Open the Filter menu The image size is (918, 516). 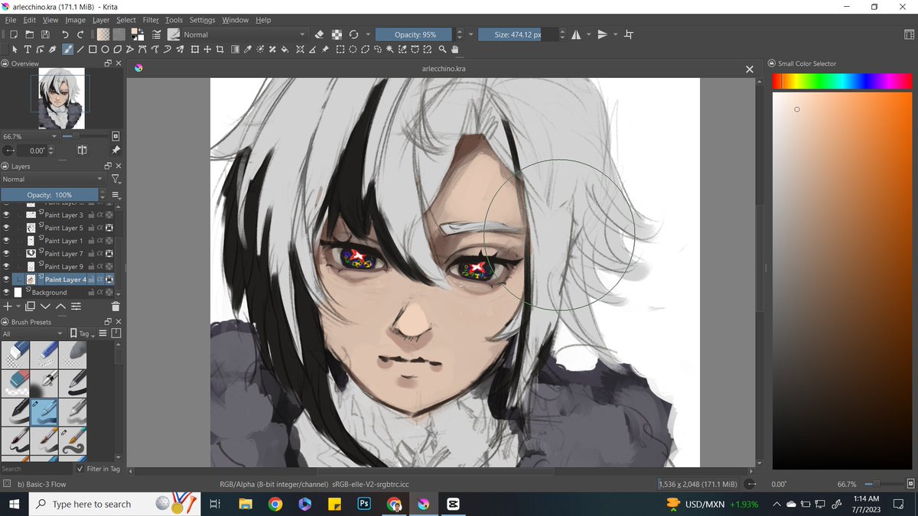[x=151, y=20]
